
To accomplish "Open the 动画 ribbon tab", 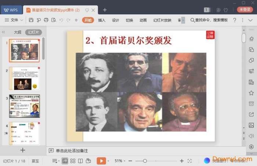I will (143, 20).
